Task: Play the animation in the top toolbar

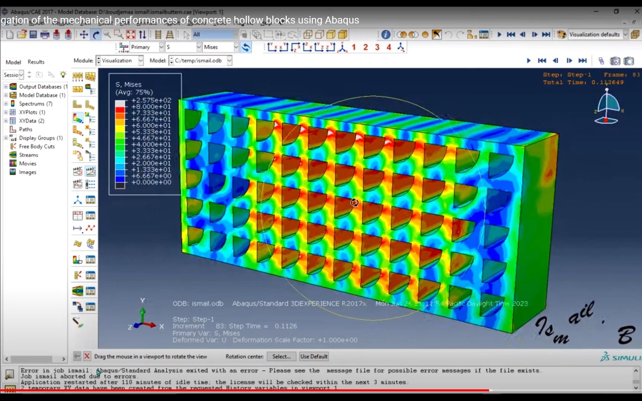Action: click(x=499, y=35)
